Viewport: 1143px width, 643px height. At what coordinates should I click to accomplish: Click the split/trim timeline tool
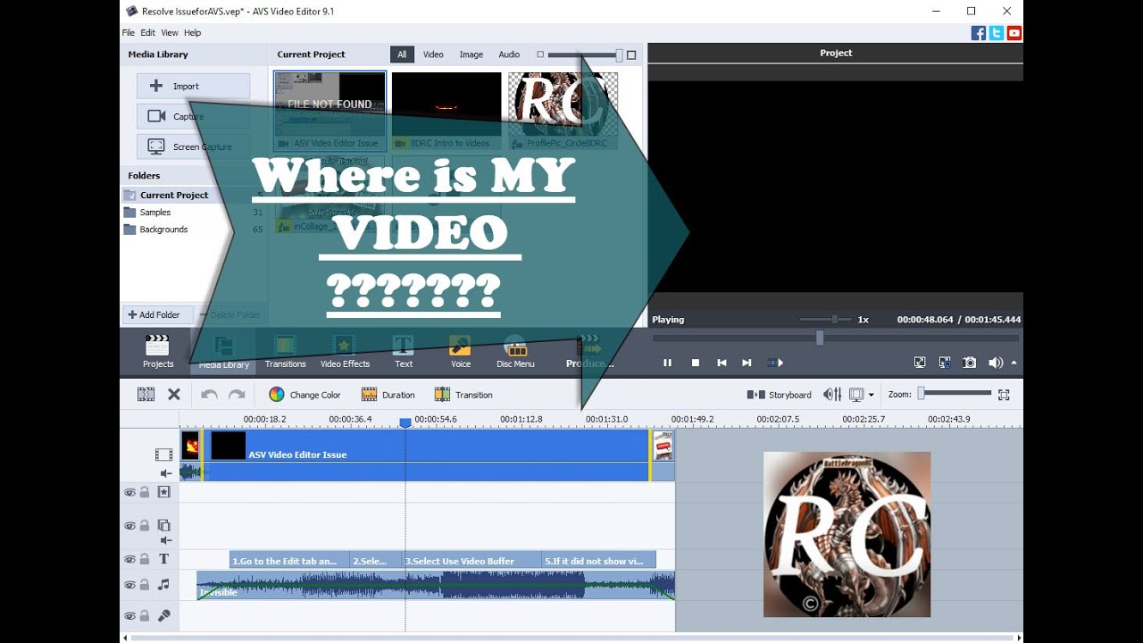146,394
